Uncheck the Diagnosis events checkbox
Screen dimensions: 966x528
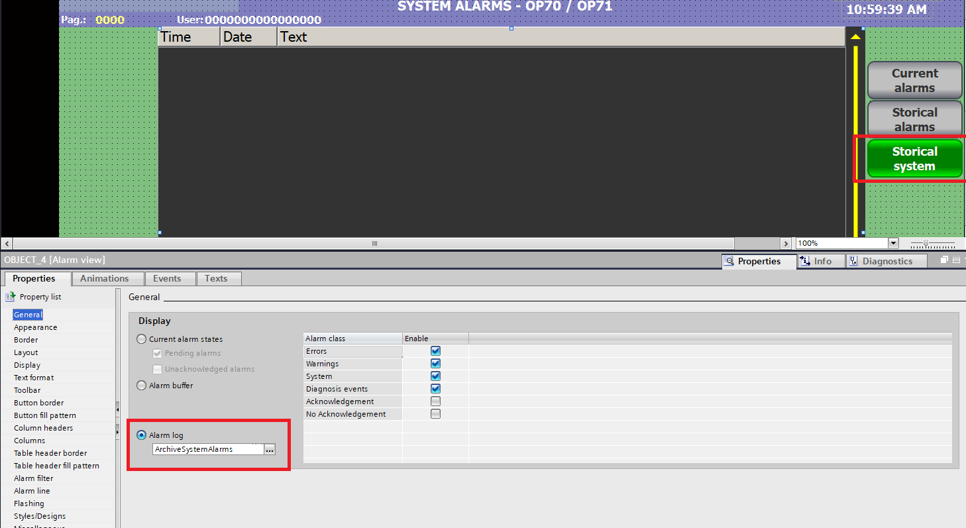tap(435, 389)
